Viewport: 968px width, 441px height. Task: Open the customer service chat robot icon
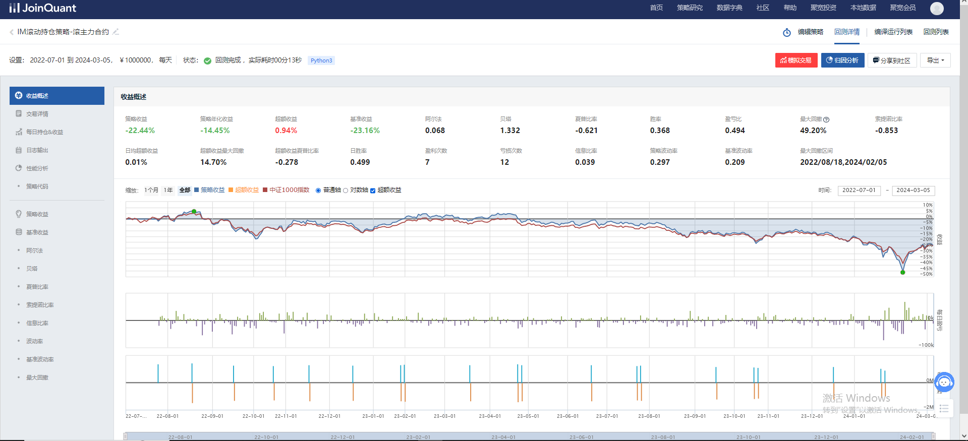click(x=944, y=382)
